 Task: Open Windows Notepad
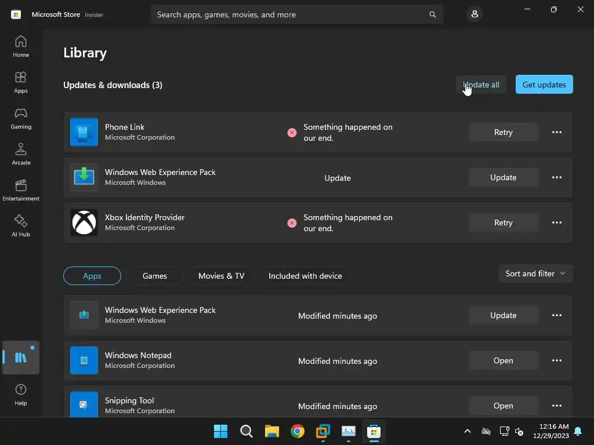pyautogui.click(x=503, y=360)
